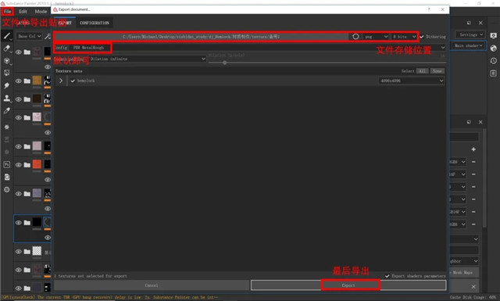Open the Main shader dropdown

(x=468, y=45)
